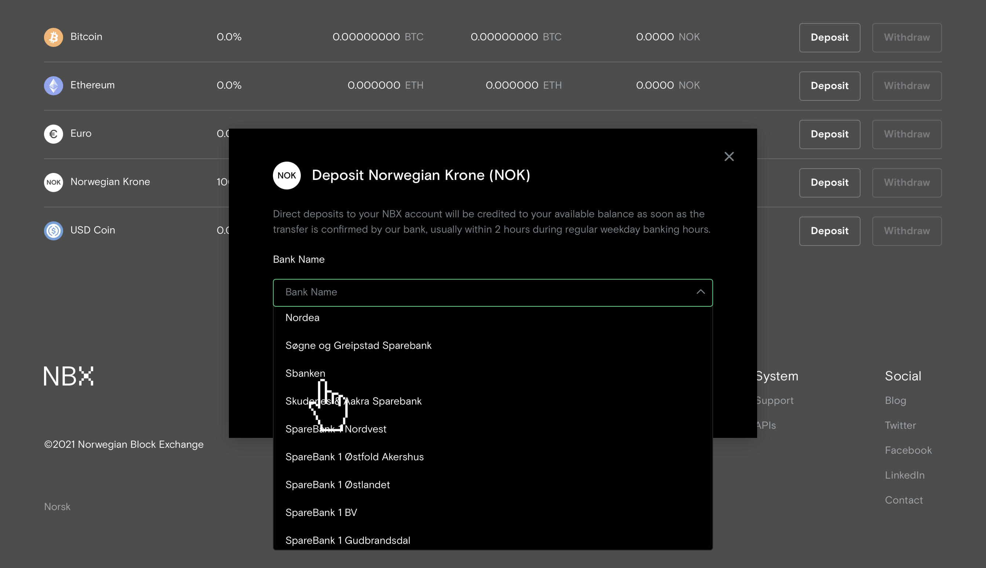
Task: Switch language via Norsk link
Action: 57,507
